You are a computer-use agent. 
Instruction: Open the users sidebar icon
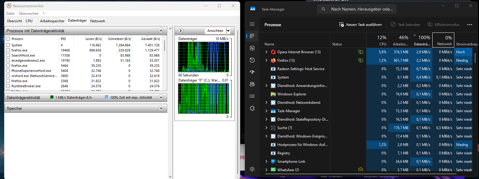(x=252, y=84)
